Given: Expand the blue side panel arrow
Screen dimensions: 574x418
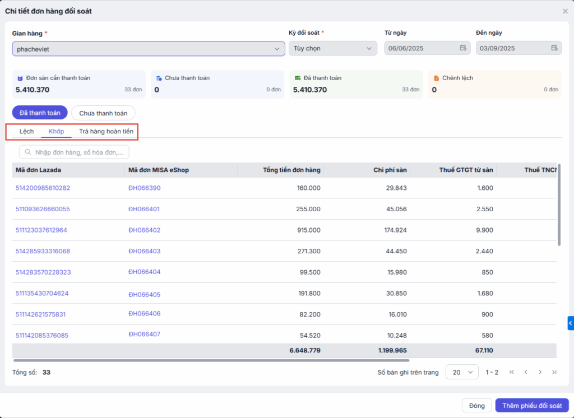Looking at the screenshot, I should click(570, 323).
